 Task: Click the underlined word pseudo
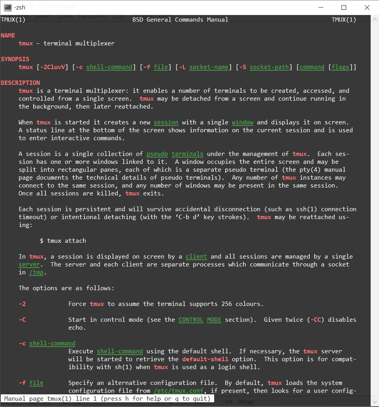click(157, 154)
